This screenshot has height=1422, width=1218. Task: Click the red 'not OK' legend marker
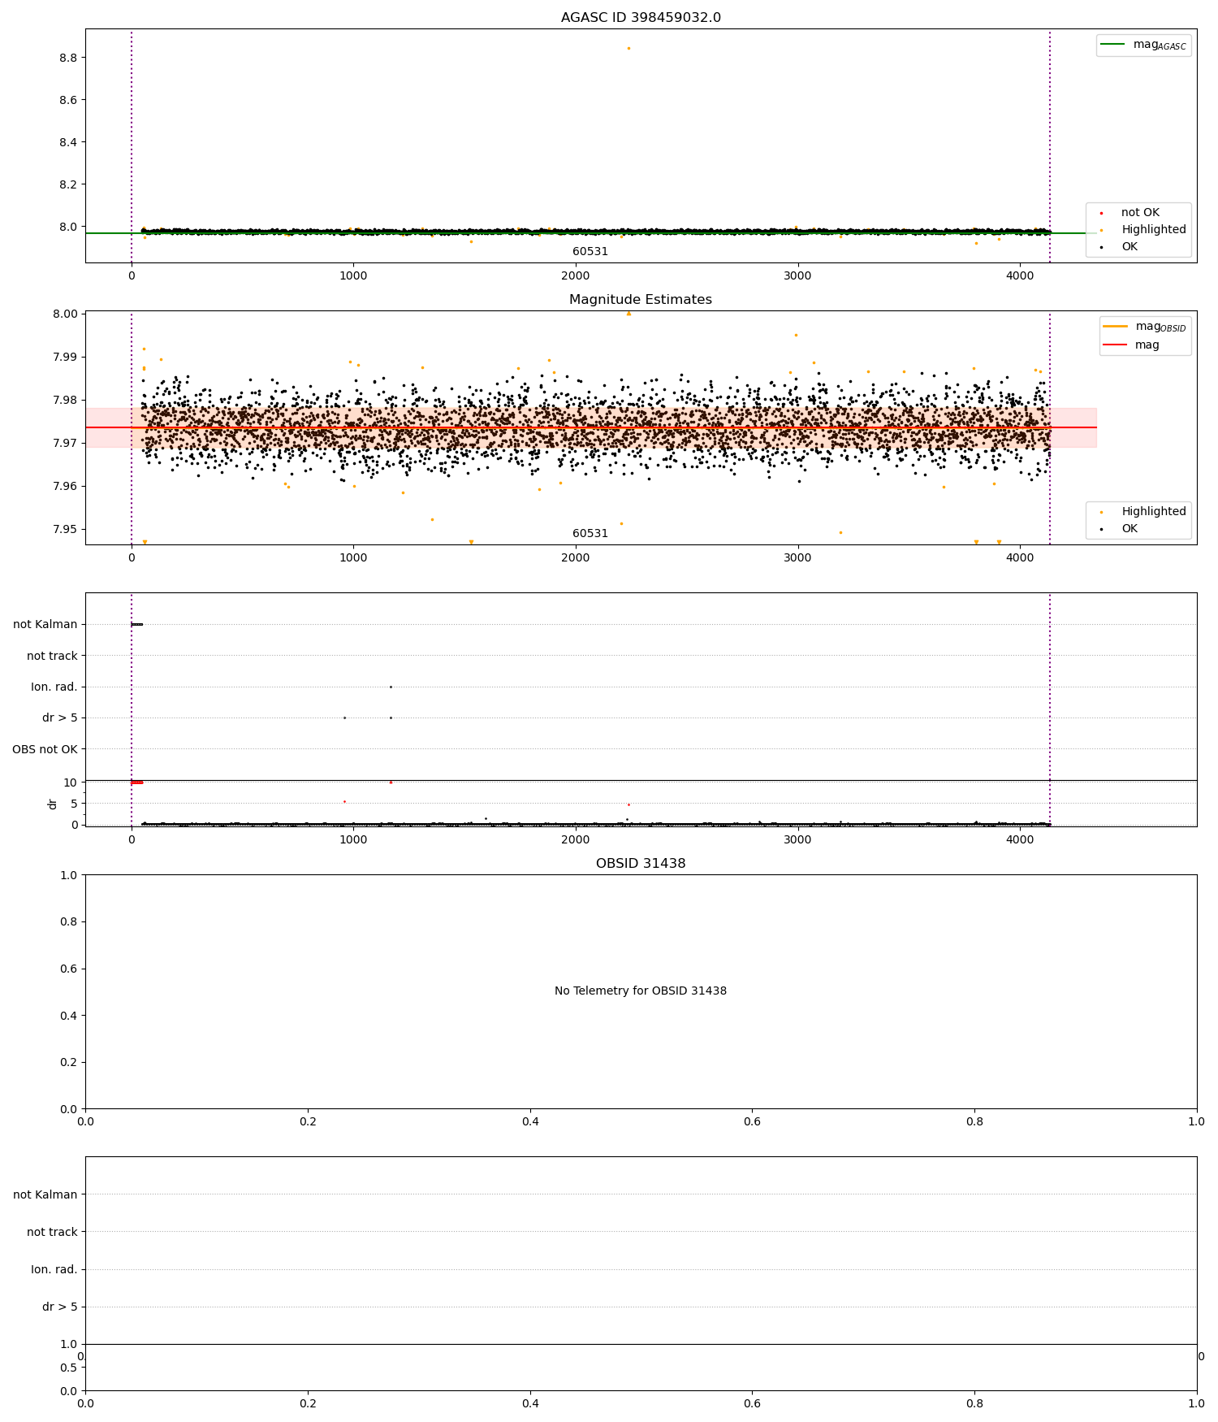click(1101, 213)
